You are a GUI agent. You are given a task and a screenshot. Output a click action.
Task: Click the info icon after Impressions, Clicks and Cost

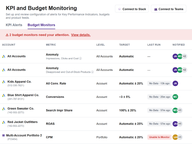pyautogui.click(x=81, y=58)
